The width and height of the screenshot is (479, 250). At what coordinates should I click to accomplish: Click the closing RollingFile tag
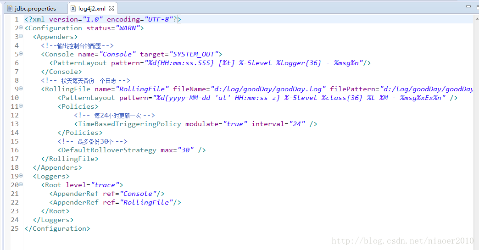pos(70,159)
